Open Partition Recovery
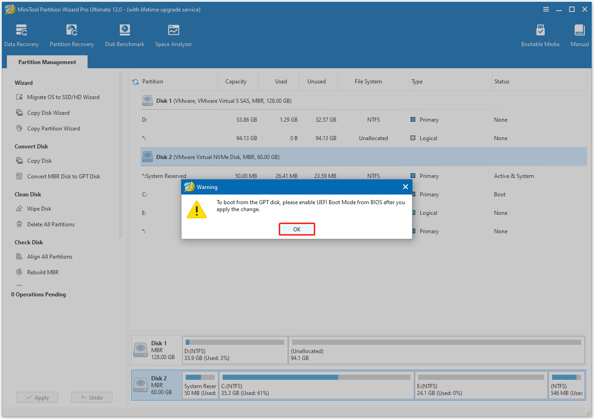This screenshot has height=419, width=594. click(x=71, y=35)
